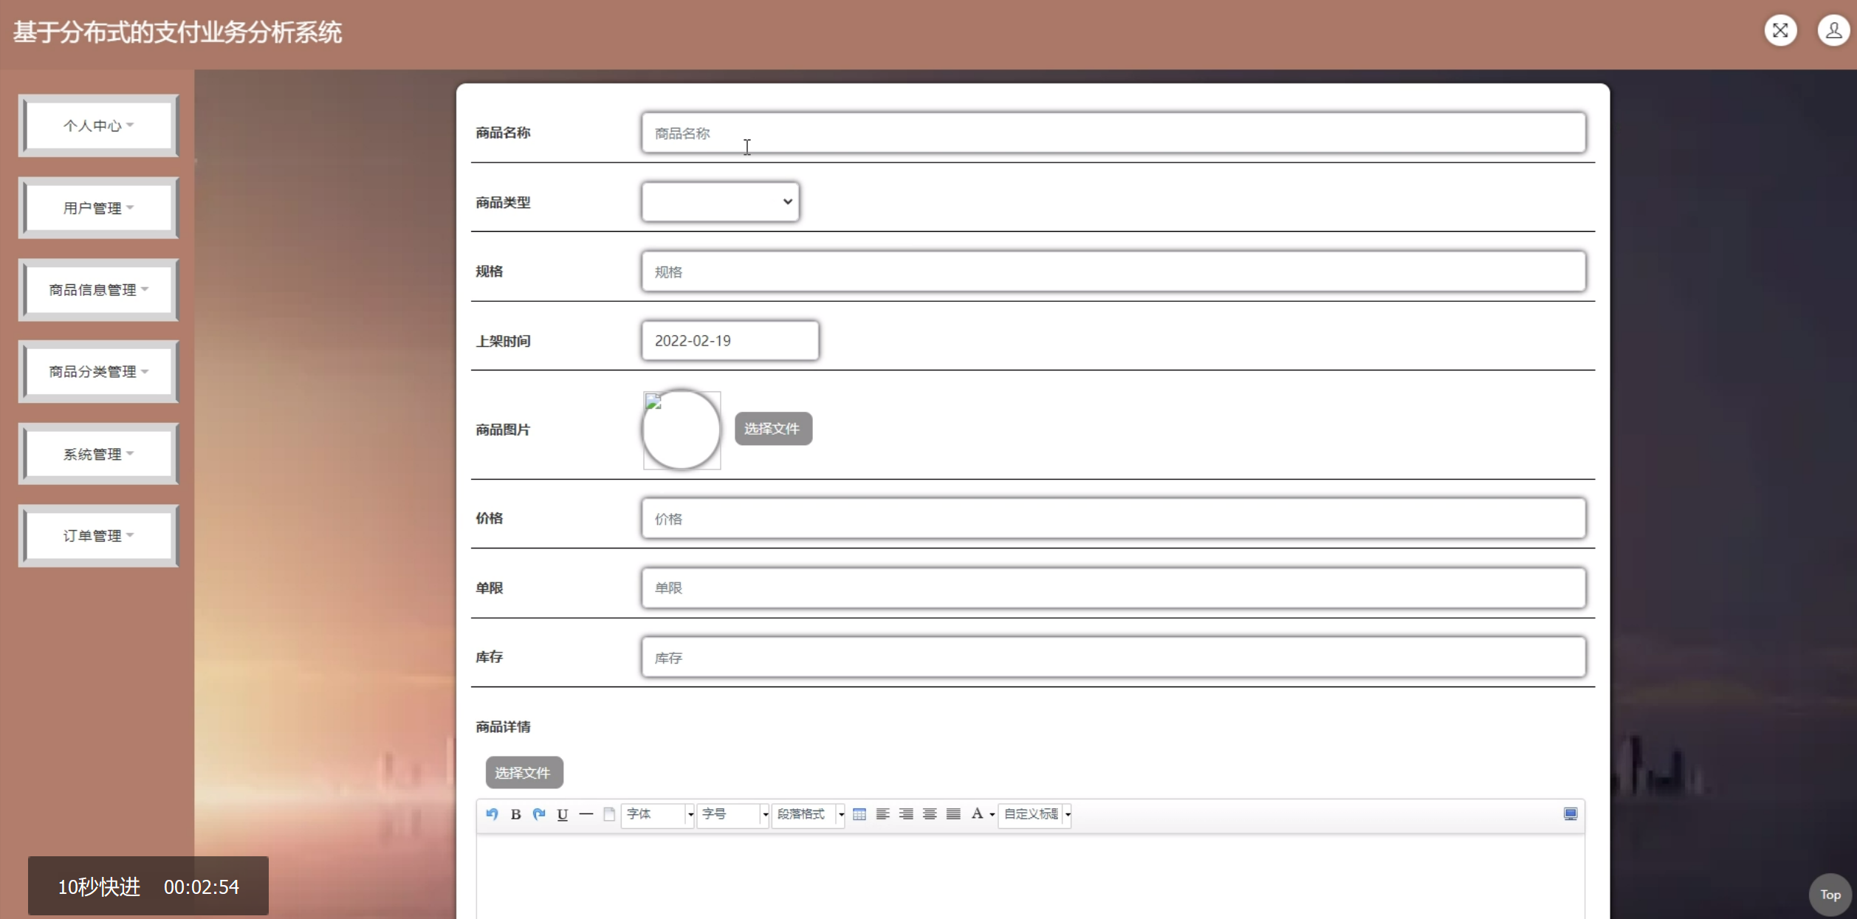Open the 自定义标题 custom heading dropdown

pyautogui.click(x=1034, y=814)
